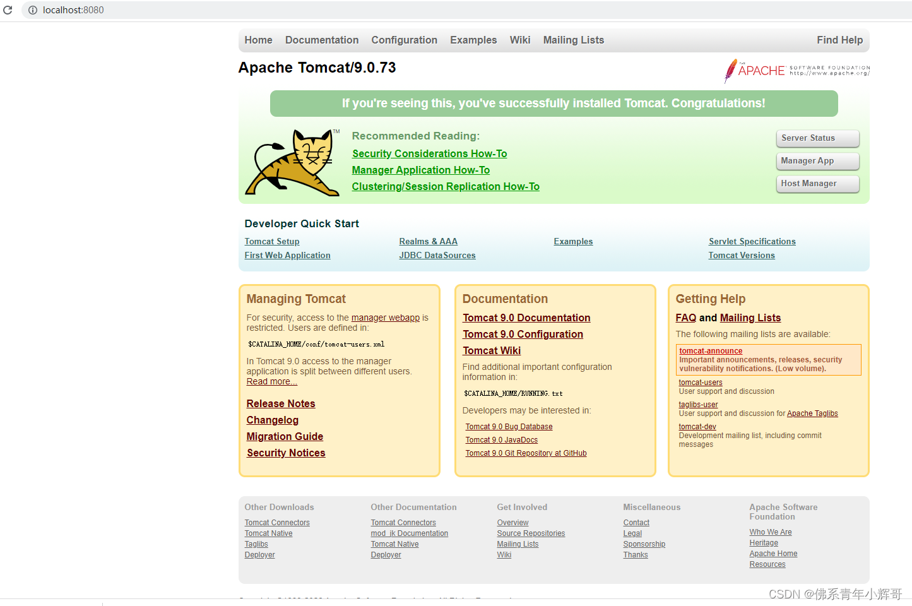This screenshot has width=912, height=606.
Task: Open Manager Application How-To link
Action: coord(421,170)
